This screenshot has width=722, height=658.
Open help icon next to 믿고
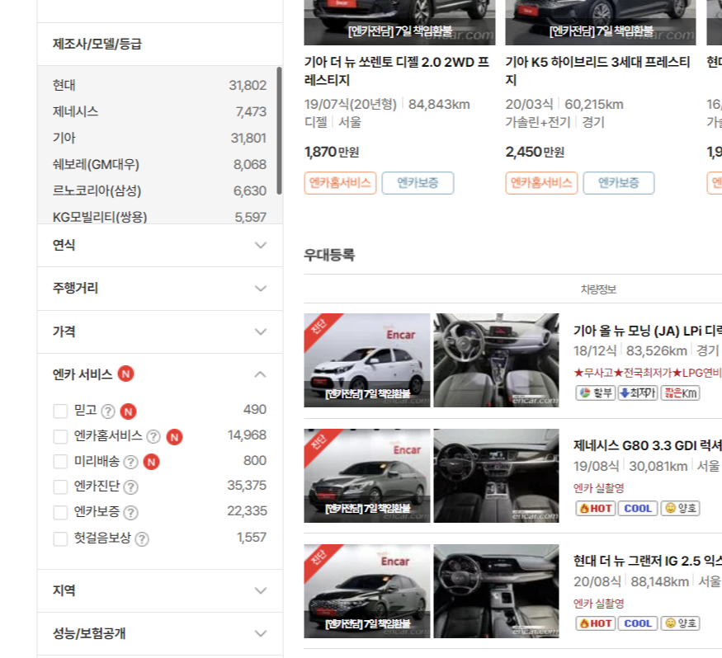click(x=108, y=411)
